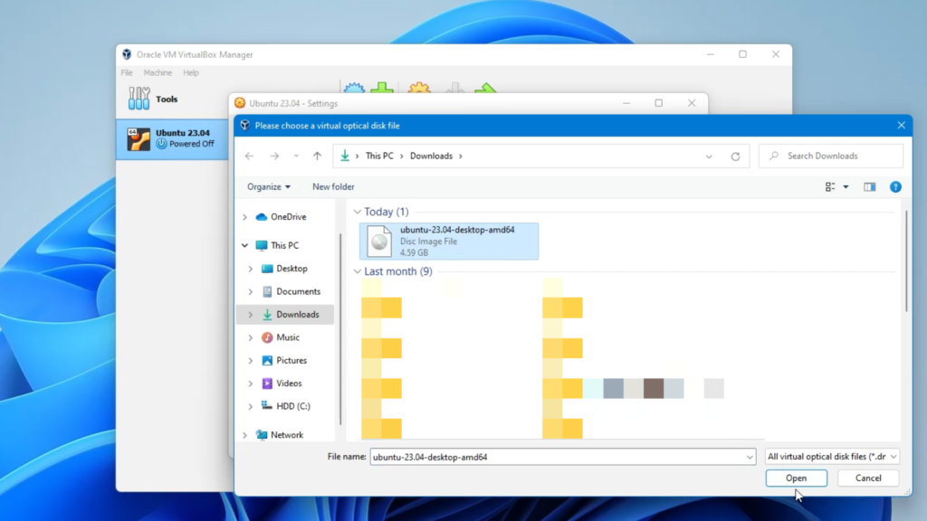927x521 pixels.
Task: Collapse This PC in navigation tree
Action: [244, 245]
